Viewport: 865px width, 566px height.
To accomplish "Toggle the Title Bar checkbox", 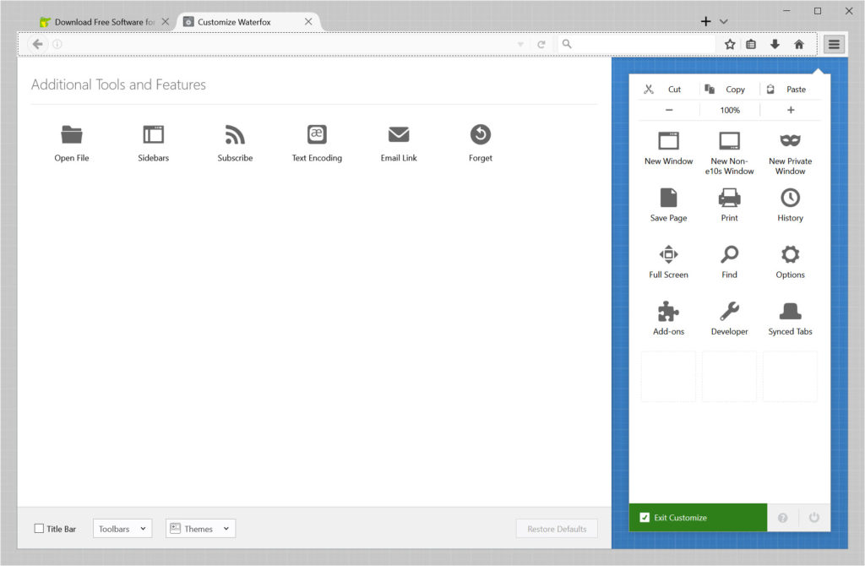I will [39, 528].
